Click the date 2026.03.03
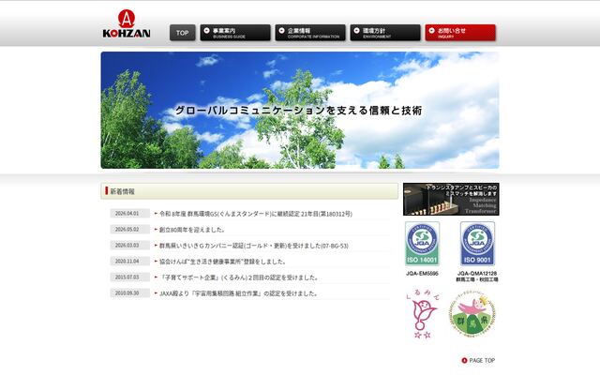The width and height of the screenshot is (600, 375). coord(127,246)
